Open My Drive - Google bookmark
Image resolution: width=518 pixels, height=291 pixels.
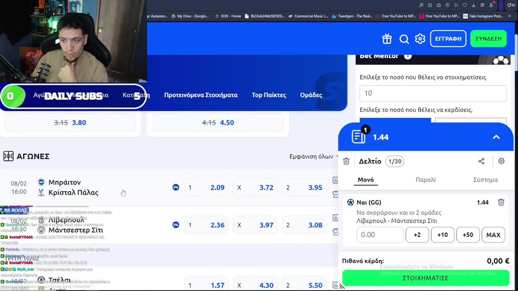pos(190,16)
